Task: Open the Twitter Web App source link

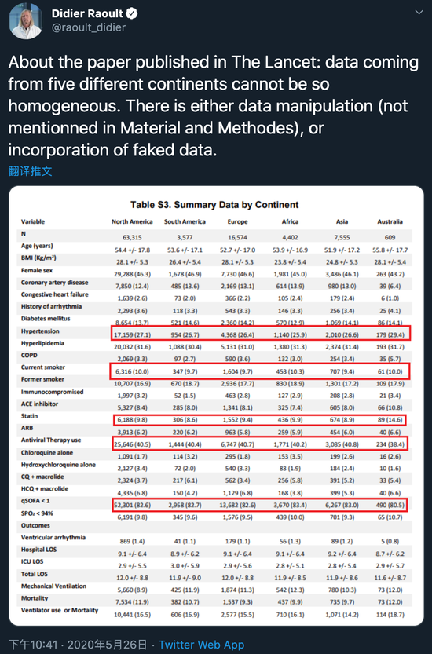Action: point(202,645)
